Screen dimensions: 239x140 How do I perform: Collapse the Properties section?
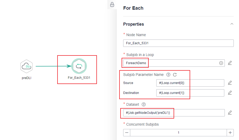pyautogui.click(x=232, y=24)
